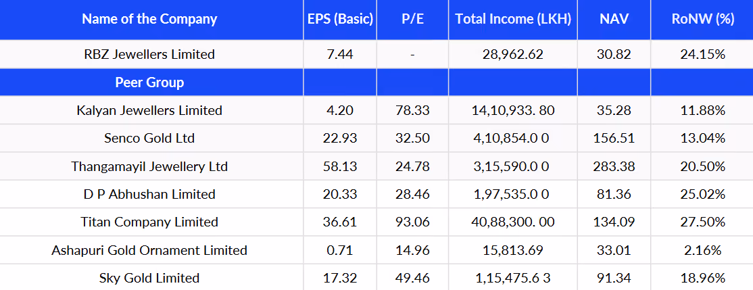Select total income 1,15,475.6 3
This screenshot has width=753, height=290.
pyautogui.click(x=513, y=278)
